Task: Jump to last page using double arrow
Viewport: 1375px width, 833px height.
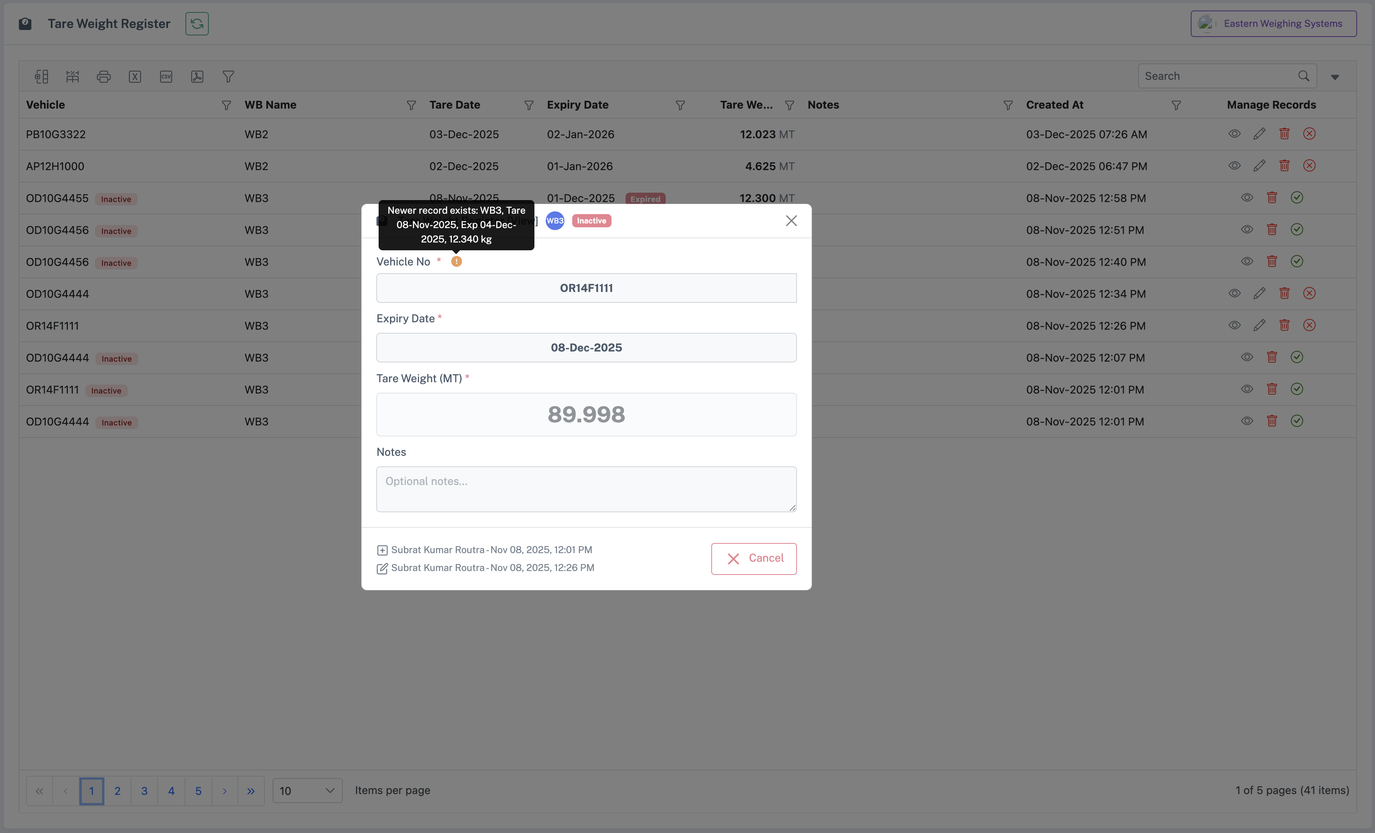Action: [251, 791]
